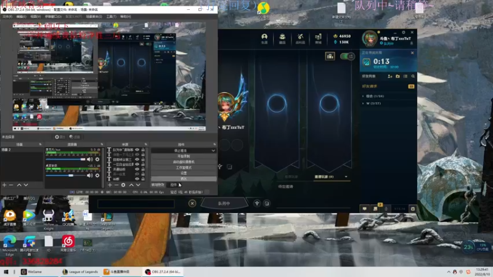Toggle lock on the QQ群 source
493x277 pixels.
pos(143,179)
